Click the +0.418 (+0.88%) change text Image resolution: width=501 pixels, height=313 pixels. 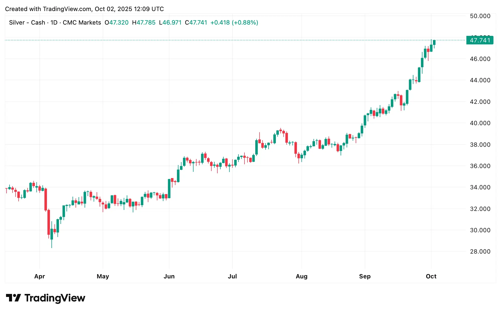[x=234, y=23]
